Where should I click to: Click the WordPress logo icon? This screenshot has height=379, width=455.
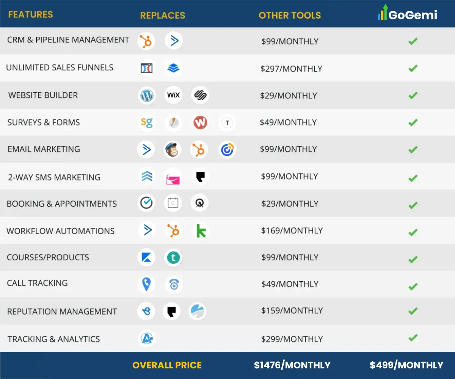click(x=146, y=95)
